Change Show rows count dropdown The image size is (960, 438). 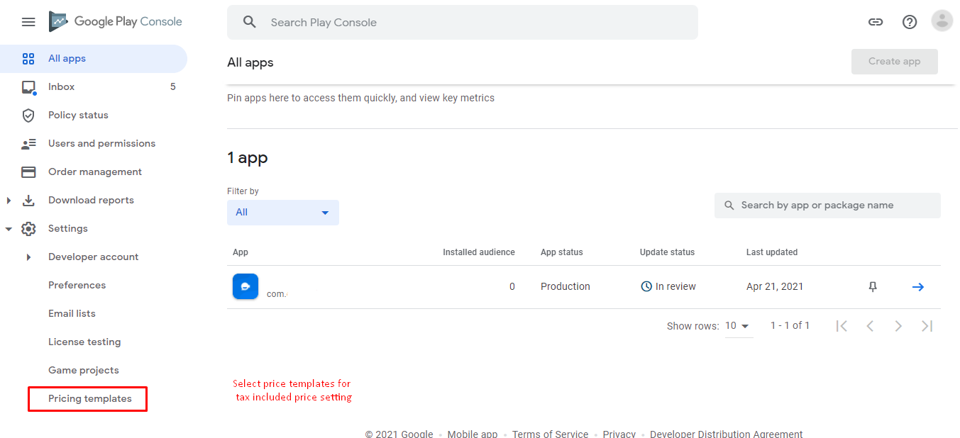click(x=738, y=326)
